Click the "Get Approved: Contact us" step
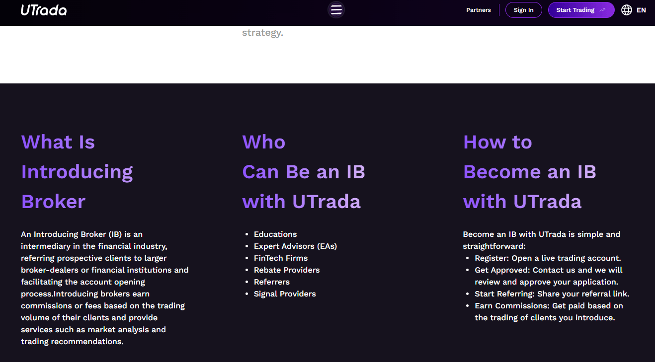655x362 pixels. pos(549,276)
